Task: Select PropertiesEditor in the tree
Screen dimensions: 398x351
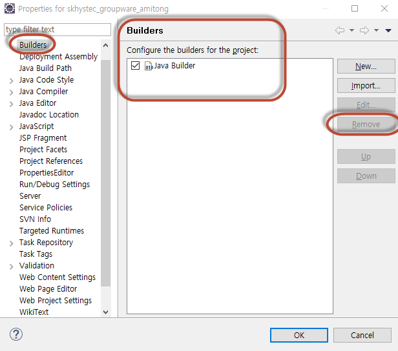Action: [x=47, y=173]
